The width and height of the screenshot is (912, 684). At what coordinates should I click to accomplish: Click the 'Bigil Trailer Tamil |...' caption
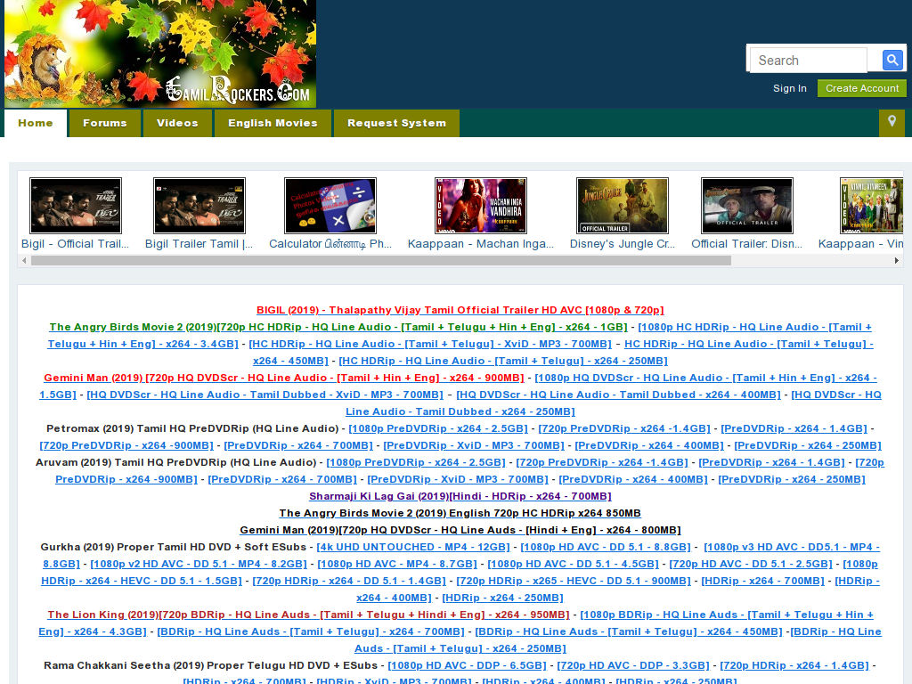[199, 244]
